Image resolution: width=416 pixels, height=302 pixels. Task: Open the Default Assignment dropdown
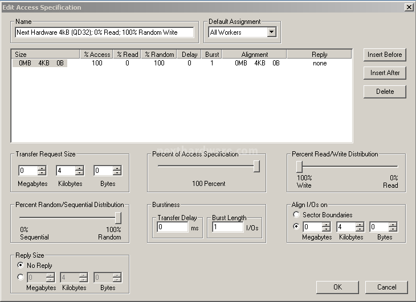(271, 32)
